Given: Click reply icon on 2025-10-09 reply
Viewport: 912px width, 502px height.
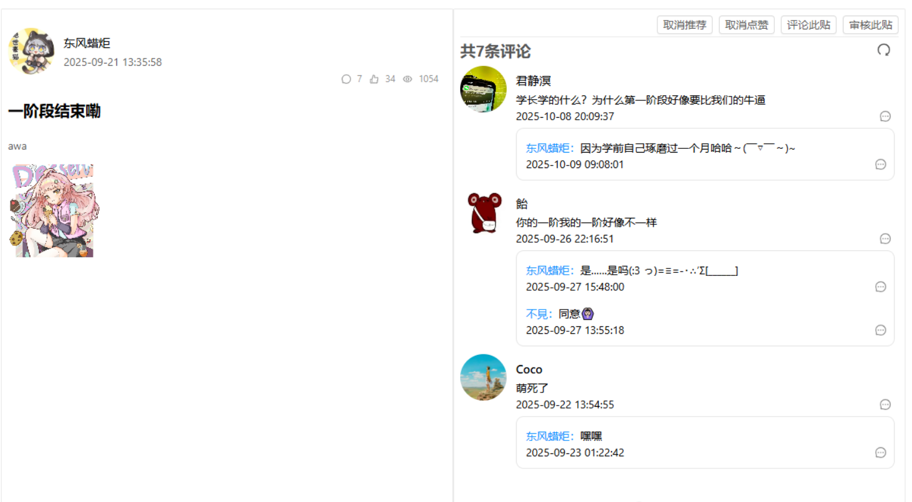Looking at the screenshot, I should coord(880,164).
